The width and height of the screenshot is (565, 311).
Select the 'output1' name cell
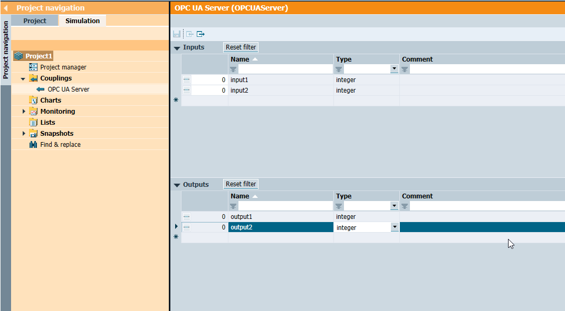(281, 217)
